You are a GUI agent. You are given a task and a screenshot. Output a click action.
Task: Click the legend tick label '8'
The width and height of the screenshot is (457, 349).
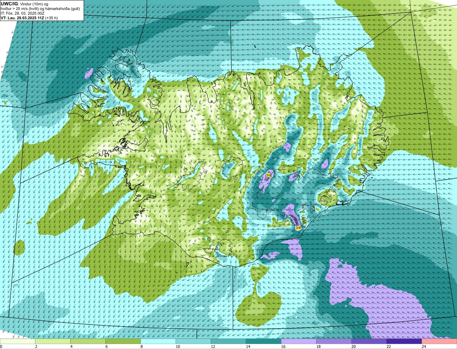141,347
